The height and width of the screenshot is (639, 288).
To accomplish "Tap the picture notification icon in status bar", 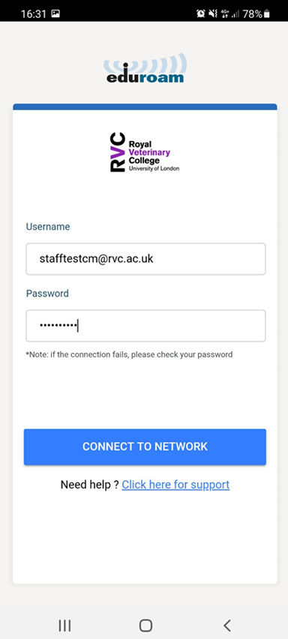I will click(55, 13).
